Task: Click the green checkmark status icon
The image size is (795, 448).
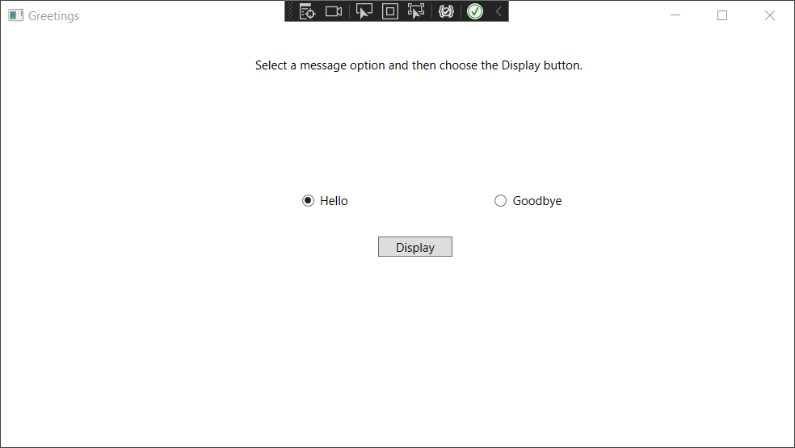Action: (475, 11)
